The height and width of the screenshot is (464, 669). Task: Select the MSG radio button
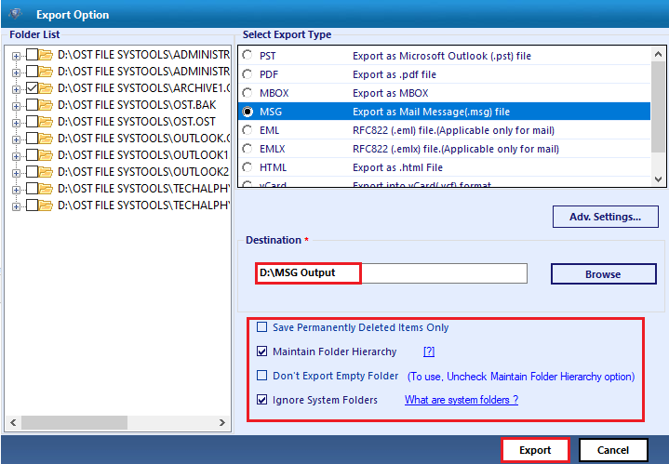click(247, 112)
